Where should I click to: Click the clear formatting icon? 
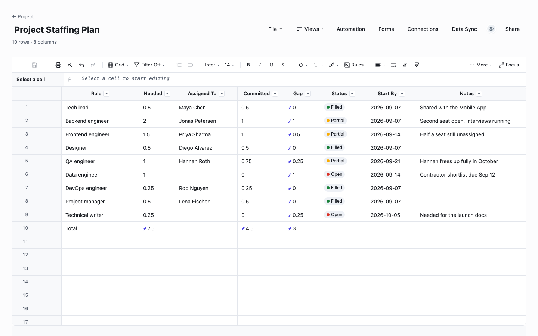point(405,65)
